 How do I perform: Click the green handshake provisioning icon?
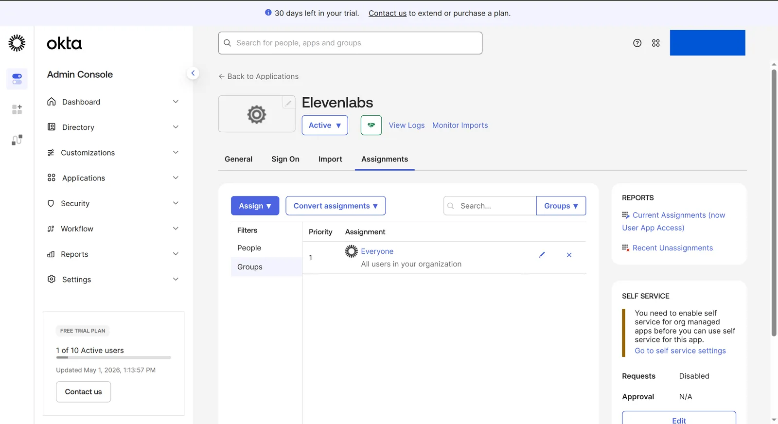(371, 125)
